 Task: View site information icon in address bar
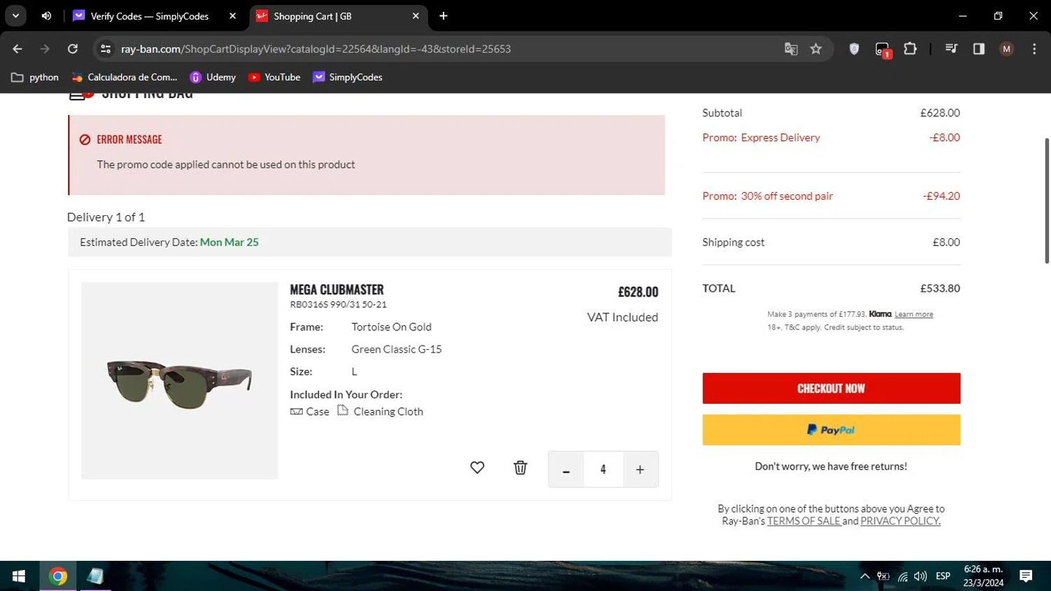point(106,49)
